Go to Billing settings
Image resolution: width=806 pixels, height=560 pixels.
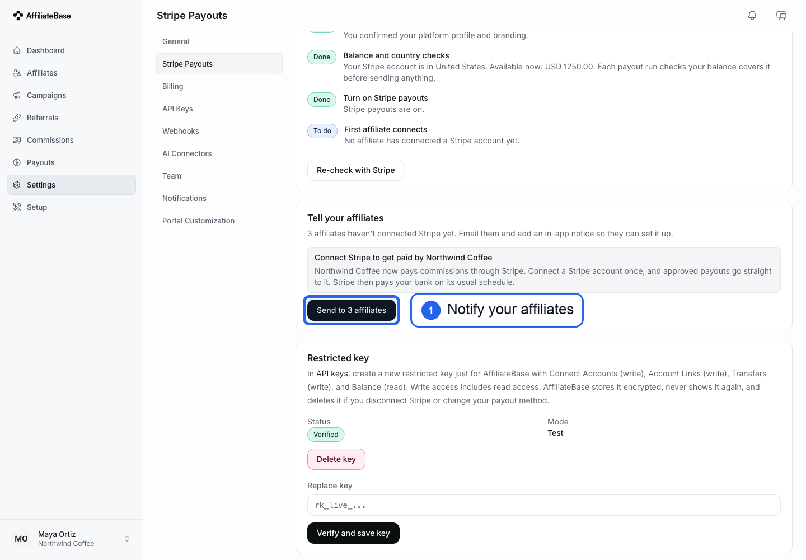tap(219, 86)
